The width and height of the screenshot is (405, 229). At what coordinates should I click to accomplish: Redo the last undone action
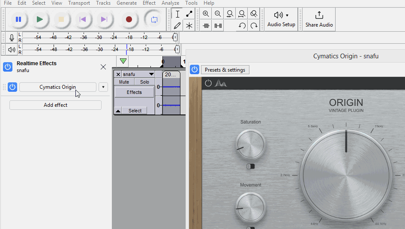(254, 26)
